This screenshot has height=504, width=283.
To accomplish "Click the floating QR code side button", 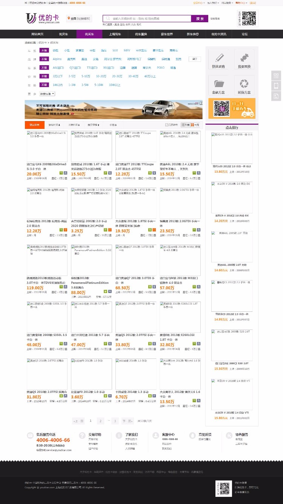I will 276,75.
